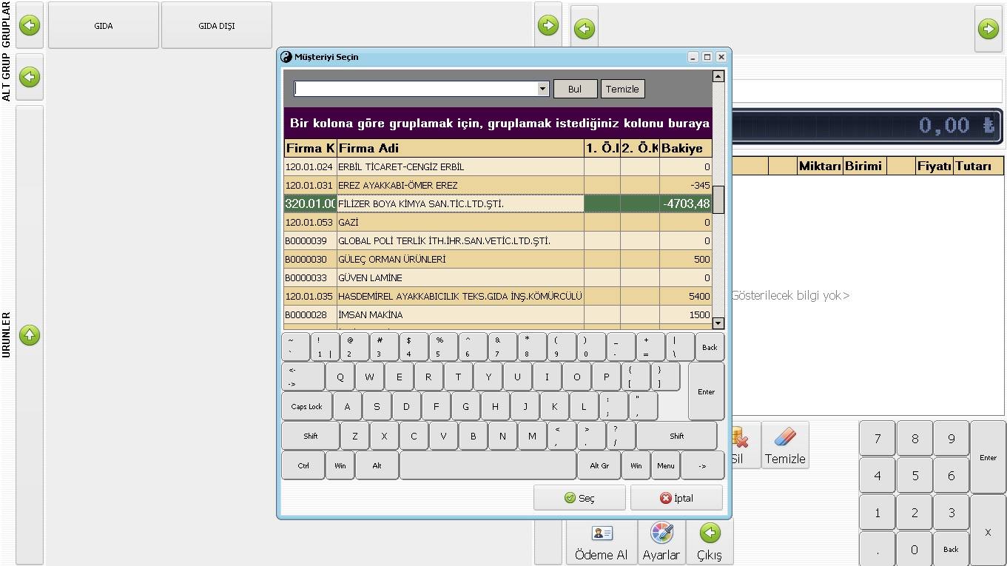Sort the list by Bakiye column header
This screenshot has height=566, width=1007.
(x=686, y=148)
